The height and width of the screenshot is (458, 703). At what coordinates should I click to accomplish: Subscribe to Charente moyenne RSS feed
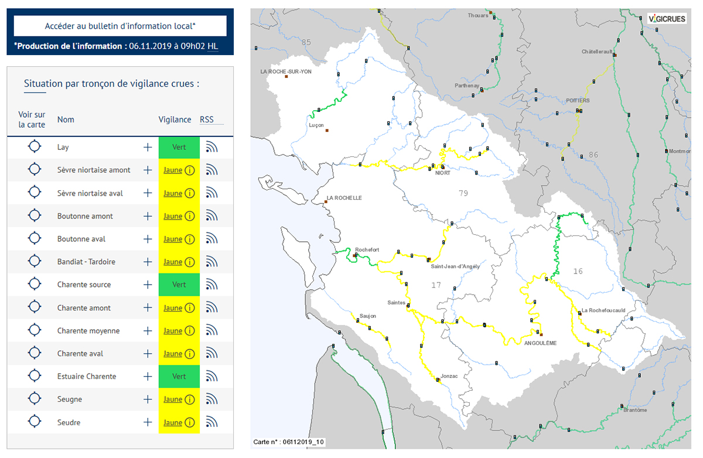point(211,331)
